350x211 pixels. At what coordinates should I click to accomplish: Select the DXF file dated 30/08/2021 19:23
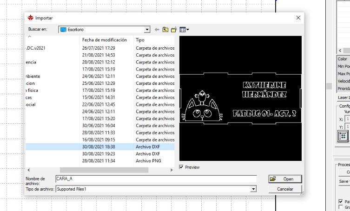[x=100, y=154]
